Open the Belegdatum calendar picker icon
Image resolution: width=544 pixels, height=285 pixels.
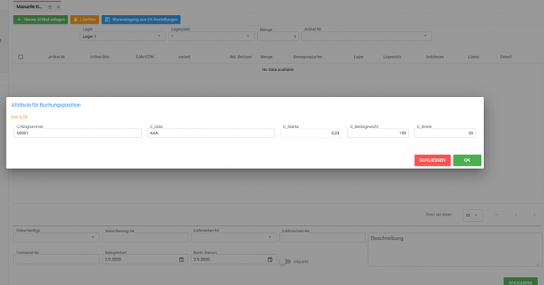pos(181,260)
